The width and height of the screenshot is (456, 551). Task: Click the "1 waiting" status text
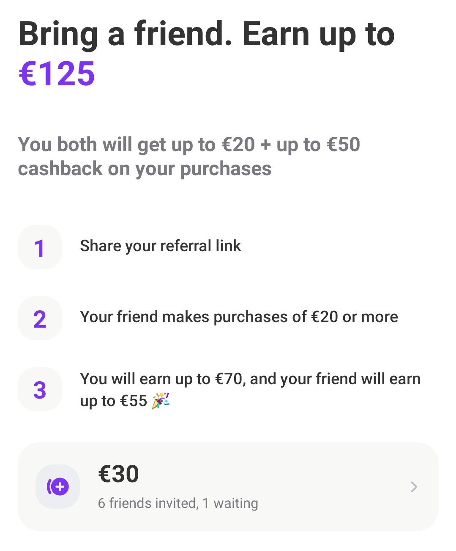coord(230,503)
